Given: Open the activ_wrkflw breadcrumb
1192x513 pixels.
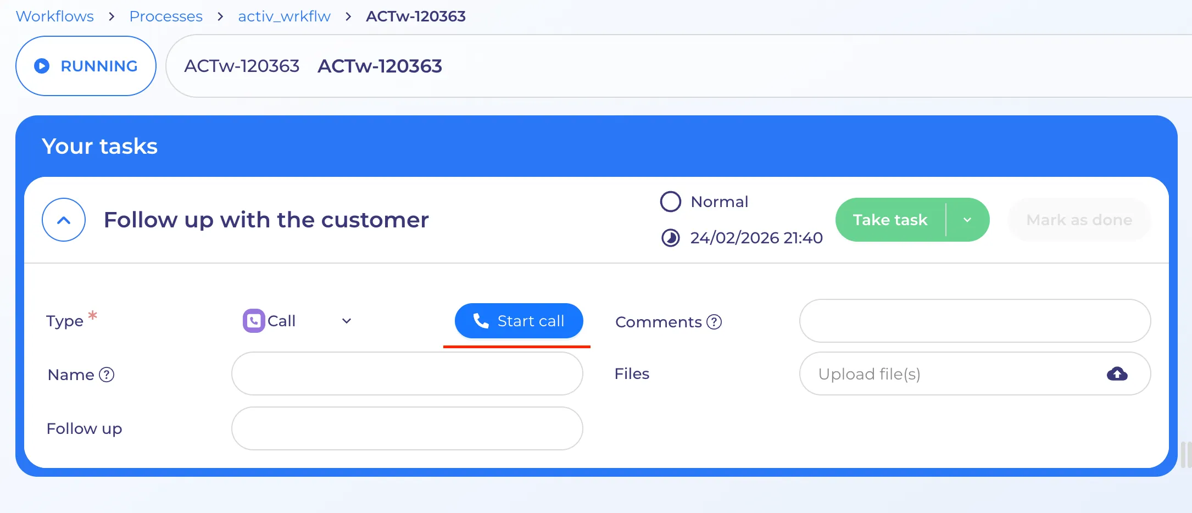Looking at the screenshot, I should (284, 16).
